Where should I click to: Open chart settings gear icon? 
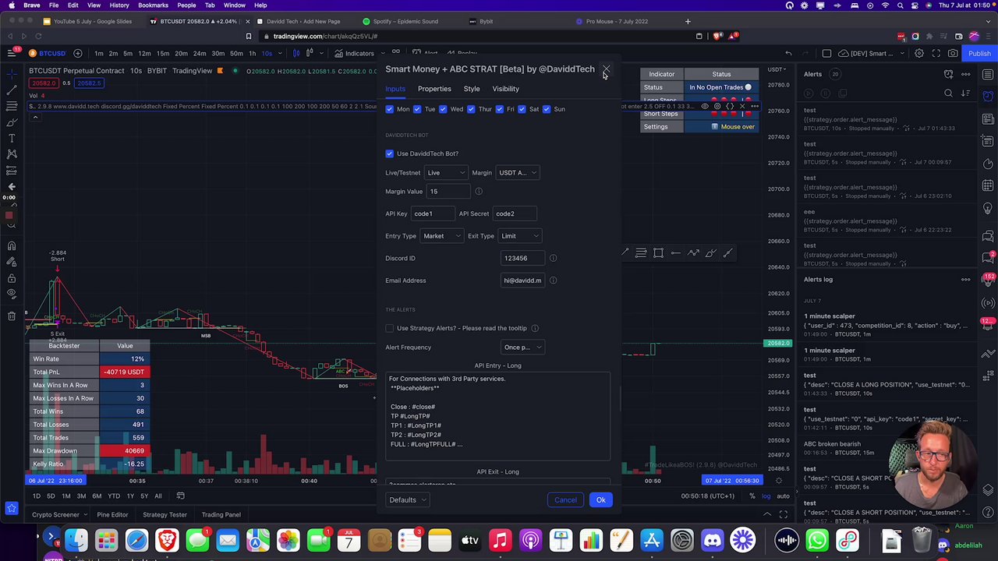919,54
